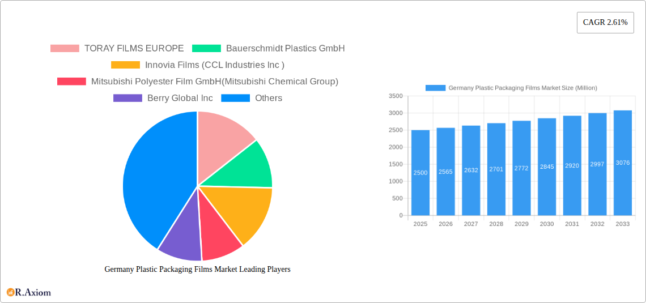This screenshot has height=303, width=646.
Task: Click the 2027 x-axis year label
Action: point(471,224)
